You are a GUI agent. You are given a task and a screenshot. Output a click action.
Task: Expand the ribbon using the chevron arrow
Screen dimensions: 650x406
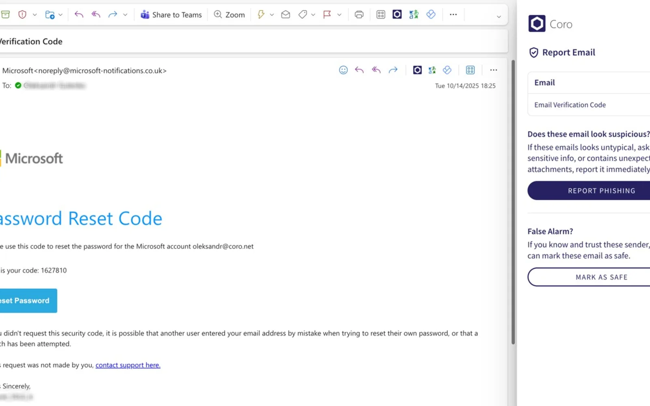point(499,17)
